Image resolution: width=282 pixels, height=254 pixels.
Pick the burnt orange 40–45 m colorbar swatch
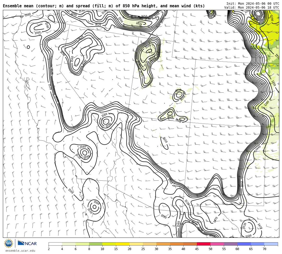pyautogui.click(x=190, y=244)
